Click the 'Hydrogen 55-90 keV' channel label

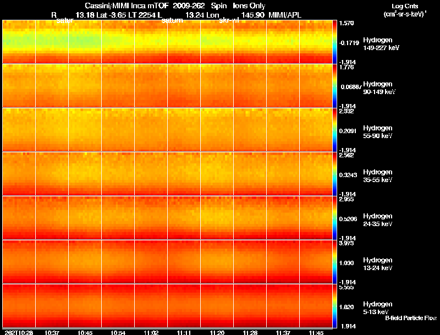tap(378, 132)
